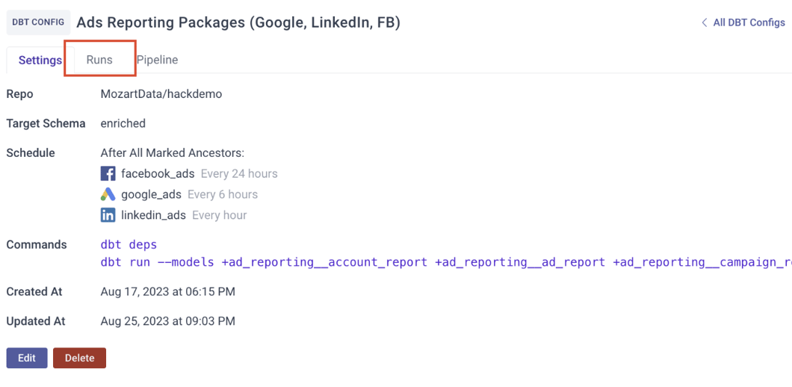Click the enriched target schema value
792x387 pixels.
(x=123, y=123)
